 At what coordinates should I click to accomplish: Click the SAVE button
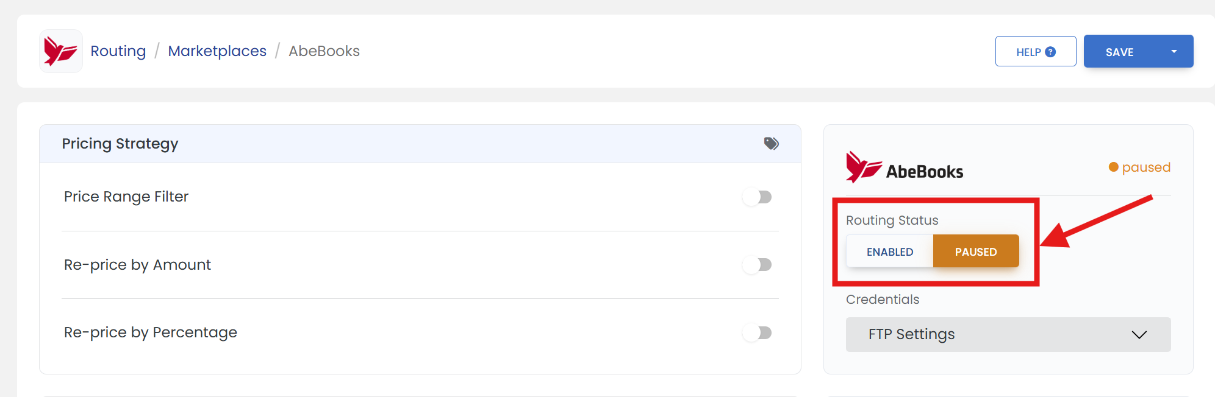click(x=1120, y=51)
